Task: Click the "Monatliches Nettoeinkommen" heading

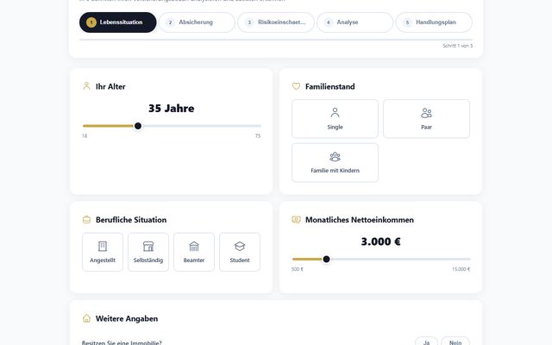Action: [360, 220]
